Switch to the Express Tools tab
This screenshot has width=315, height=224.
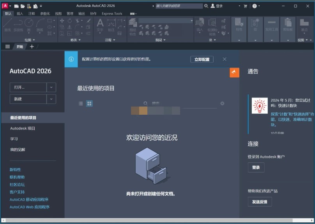click(x=112, y=14)
